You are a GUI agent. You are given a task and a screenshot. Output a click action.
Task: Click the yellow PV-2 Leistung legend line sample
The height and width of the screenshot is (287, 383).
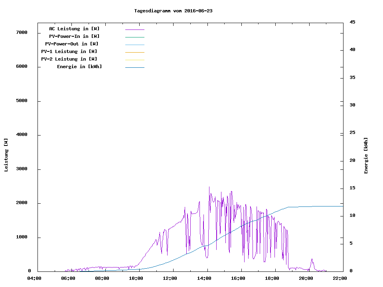point(134,60)
